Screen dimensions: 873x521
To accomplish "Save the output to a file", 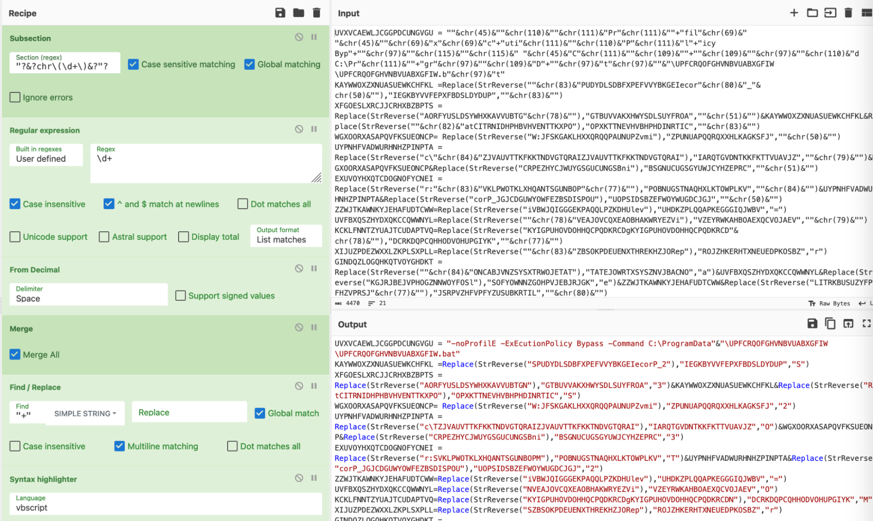I will [812, 323].
